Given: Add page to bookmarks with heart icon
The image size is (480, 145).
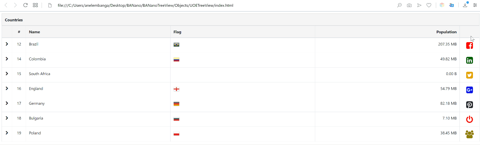Looking at the screenshot, I should [429, 5].
